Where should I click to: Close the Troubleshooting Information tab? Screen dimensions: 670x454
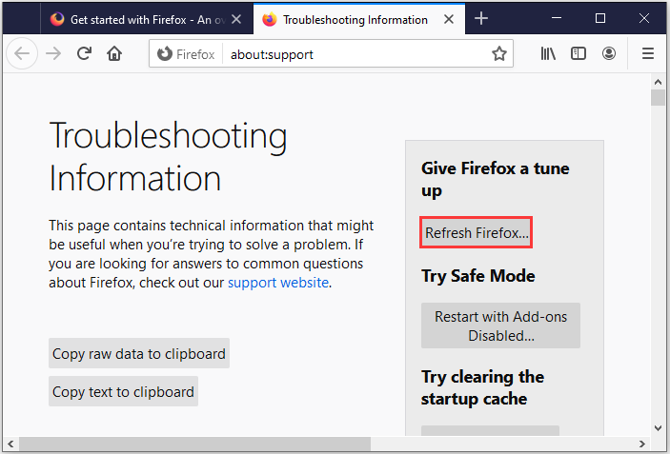[449, 19]
